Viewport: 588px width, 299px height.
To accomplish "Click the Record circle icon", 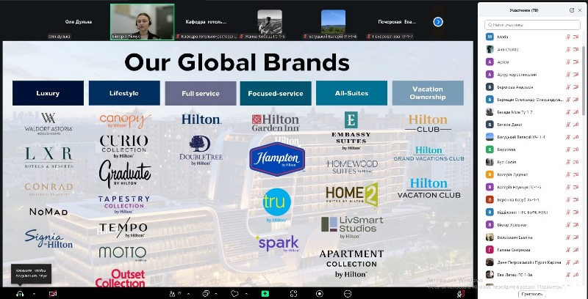I will tap(320, 294).
